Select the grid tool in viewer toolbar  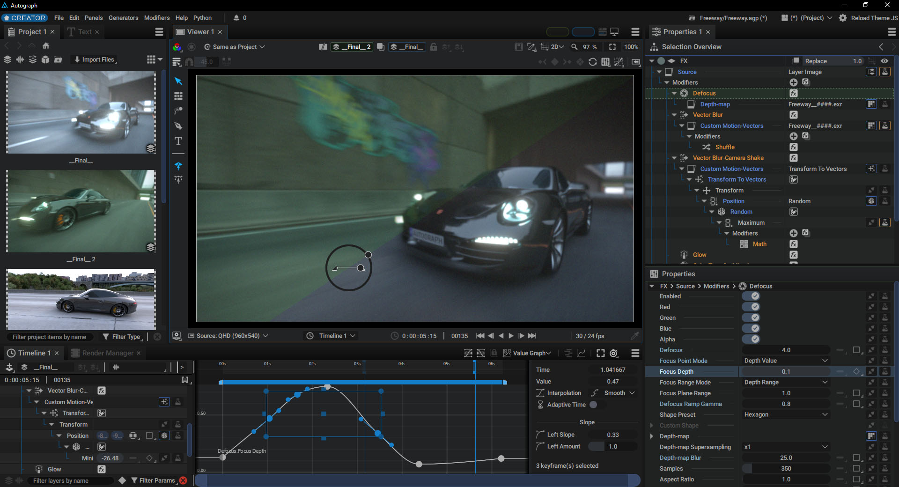click(x=178, y=96)
